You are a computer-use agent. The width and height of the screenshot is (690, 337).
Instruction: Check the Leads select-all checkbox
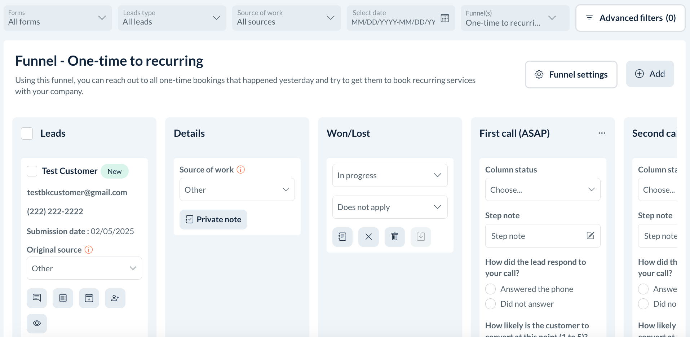pos(27,134)
